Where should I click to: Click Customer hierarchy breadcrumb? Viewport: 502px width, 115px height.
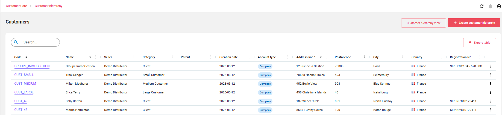[48, 6]
